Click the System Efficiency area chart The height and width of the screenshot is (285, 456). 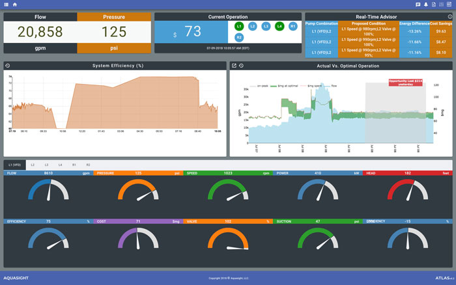point(115,102)
